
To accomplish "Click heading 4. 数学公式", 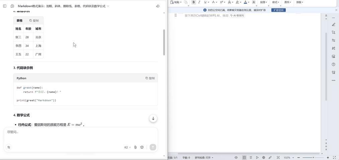I will [21, 115].
